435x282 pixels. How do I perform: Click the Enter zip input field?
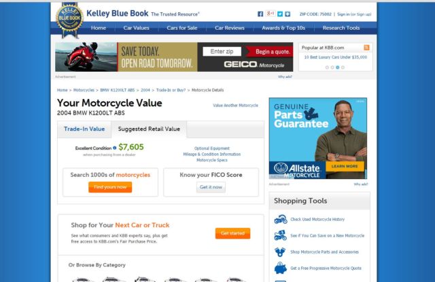tap(222, 52)
